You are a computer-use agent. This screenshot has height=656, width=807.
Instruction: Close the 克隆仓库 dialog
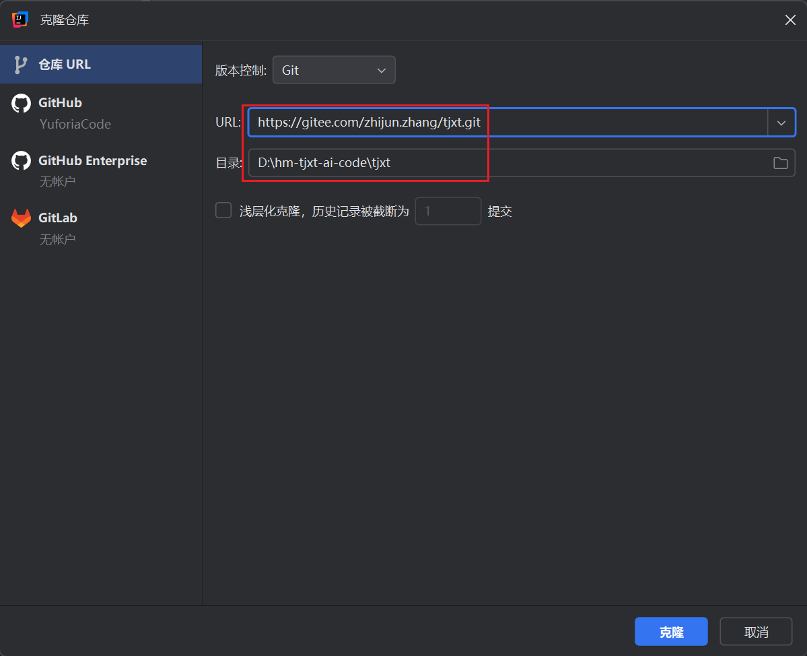point(790,20)
